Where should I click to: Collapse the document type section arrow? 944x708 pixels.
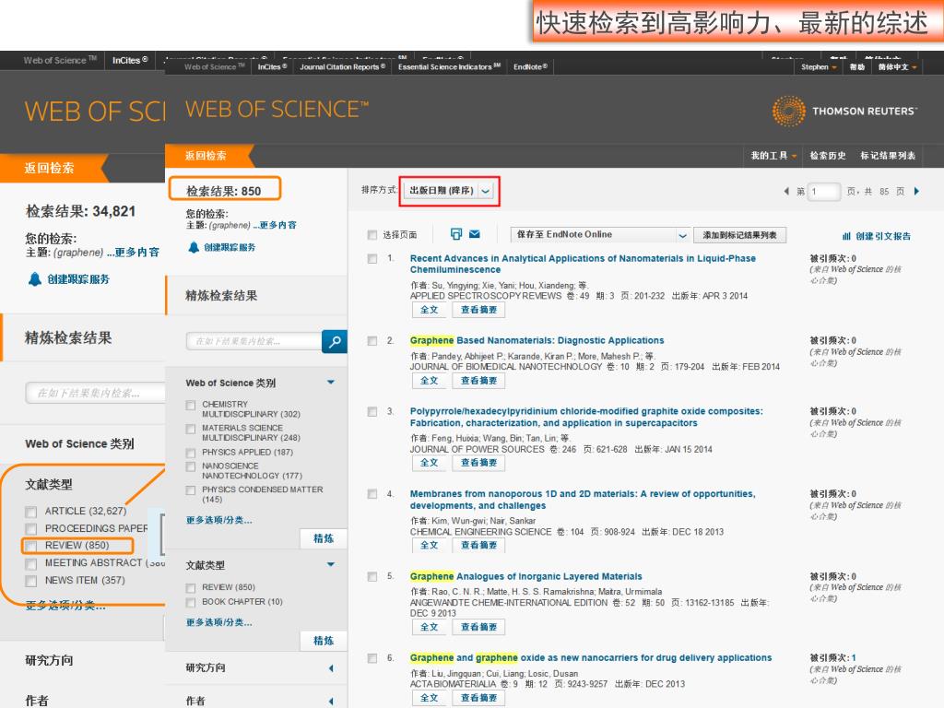[x=331, y=565]
